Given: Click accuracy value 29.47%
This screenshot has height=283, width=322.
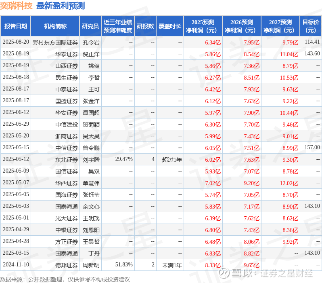Looking at the screenshot, I should pos(124,159).
